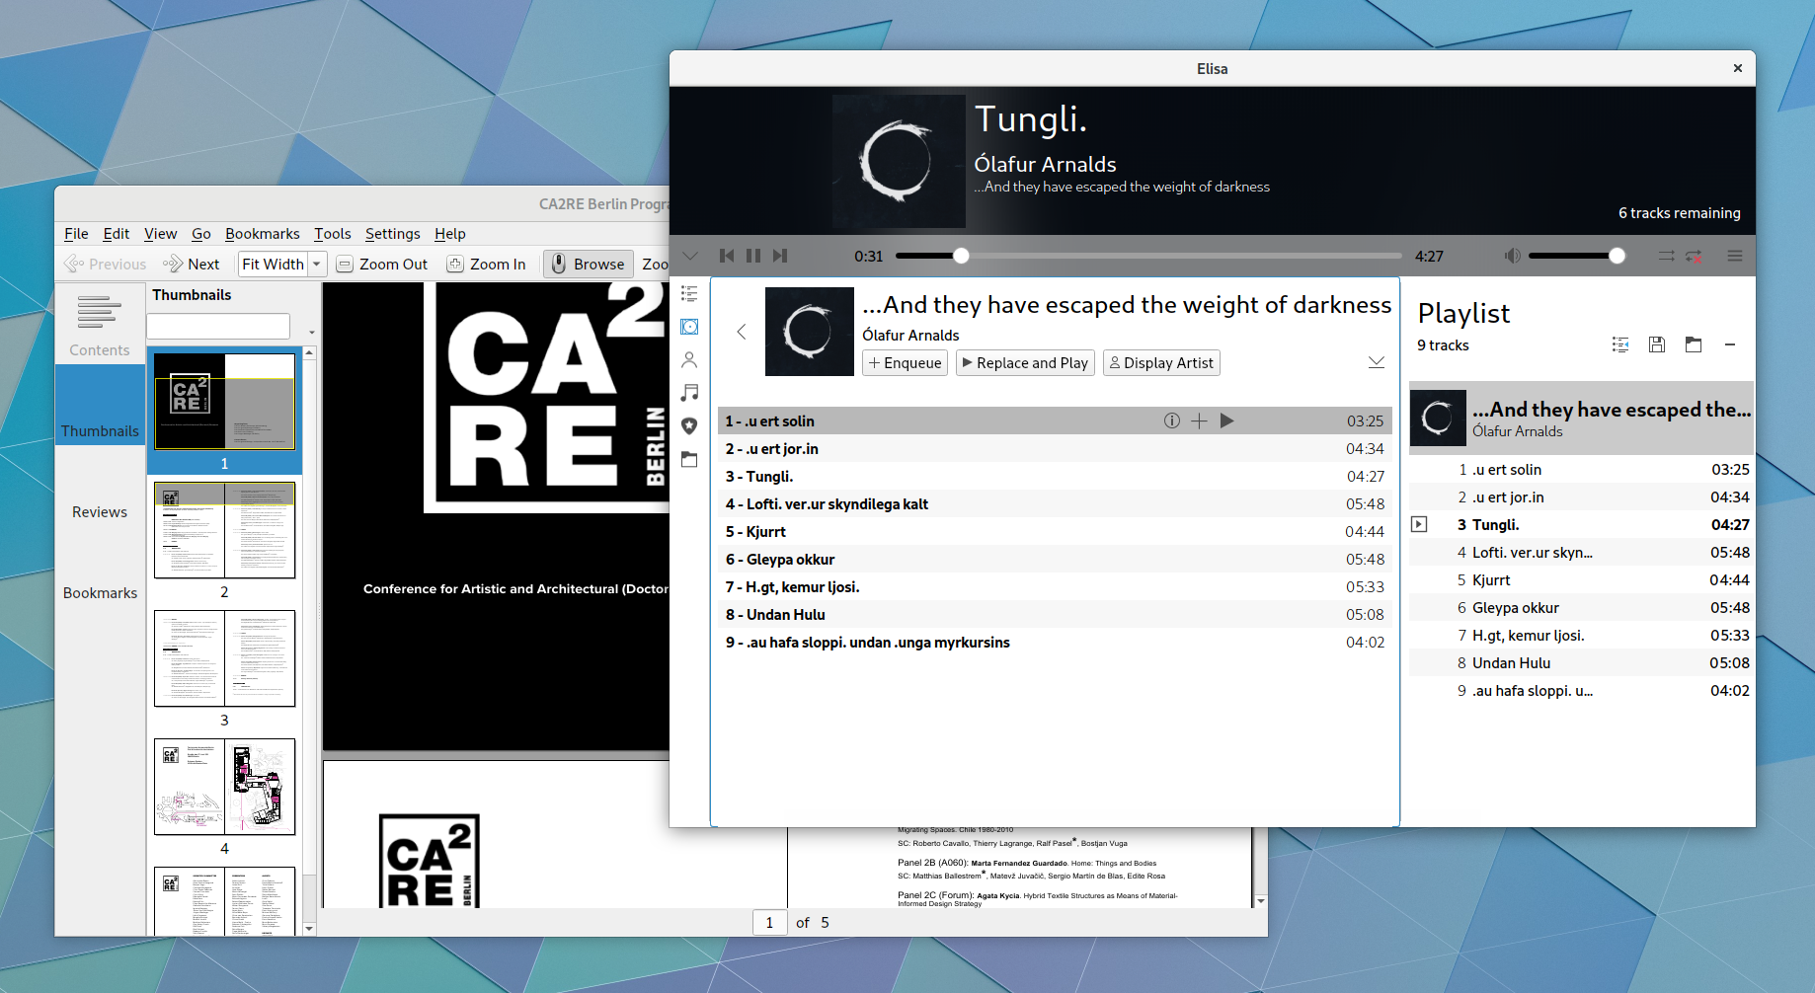The image size is (1815, 993).
Task: Skip to previous track in Elisa
Action: pos(727,256)
